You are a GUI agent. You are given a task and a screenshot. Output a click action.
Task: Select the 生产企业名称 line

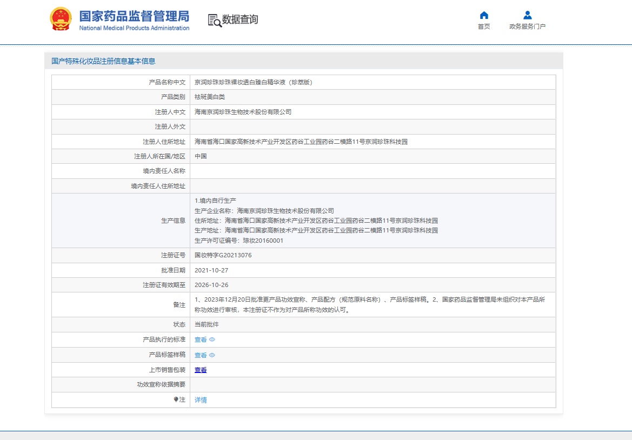coord(264,211)
